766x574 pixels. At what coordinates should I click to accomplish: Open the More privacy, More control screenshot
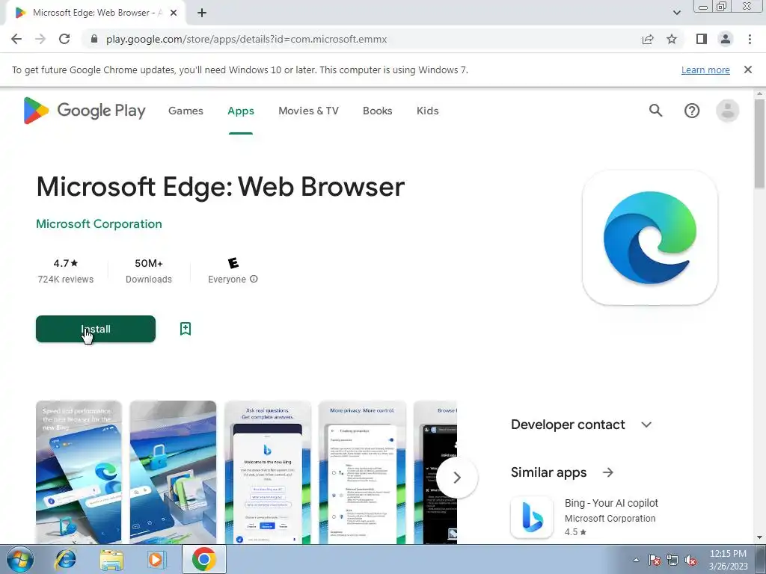click(x=362, y=472)
